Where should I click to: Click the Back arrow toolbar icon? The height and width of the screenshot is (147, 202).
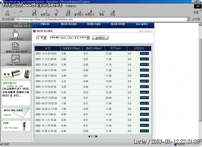click(x=7, y=11)
